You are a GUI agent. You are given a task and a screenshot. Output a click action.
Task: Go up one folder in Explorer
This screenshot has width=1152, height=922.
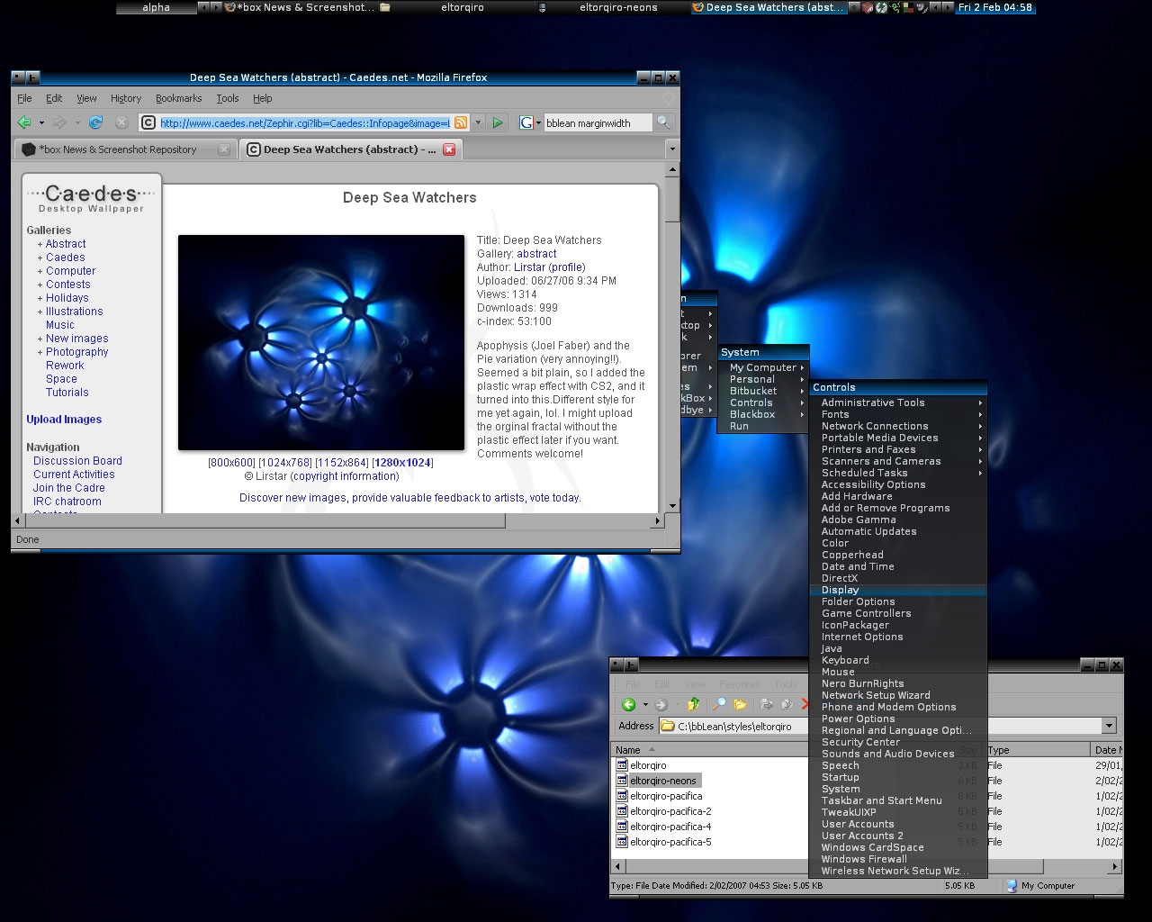[694, 704]
